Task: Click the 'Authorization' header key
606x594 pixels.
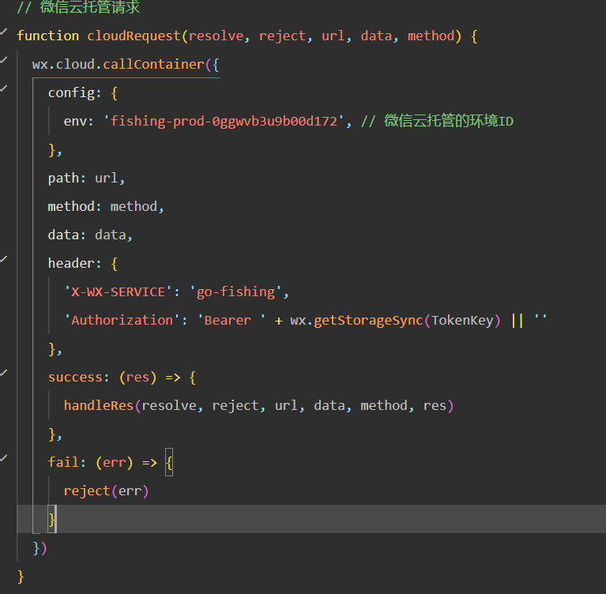Action: point(122,321)
